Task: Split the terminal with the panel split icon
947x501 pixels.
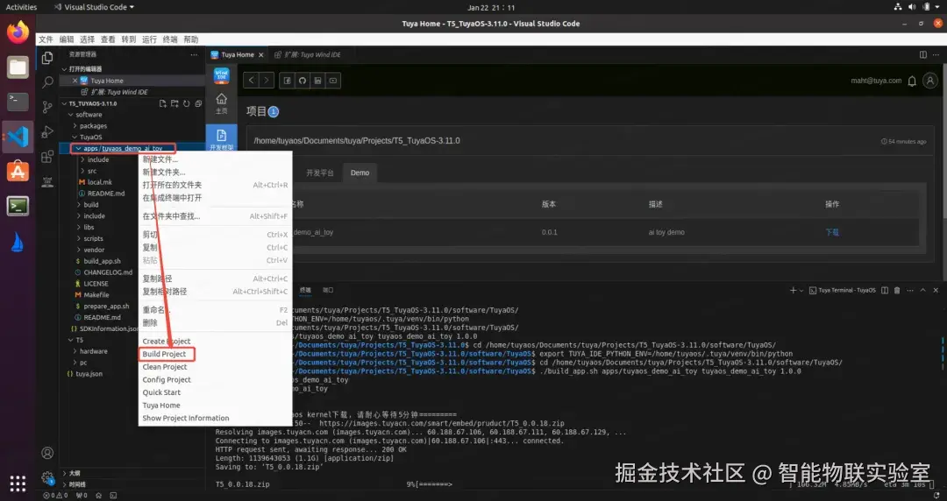Action: (x=885, y=290)
